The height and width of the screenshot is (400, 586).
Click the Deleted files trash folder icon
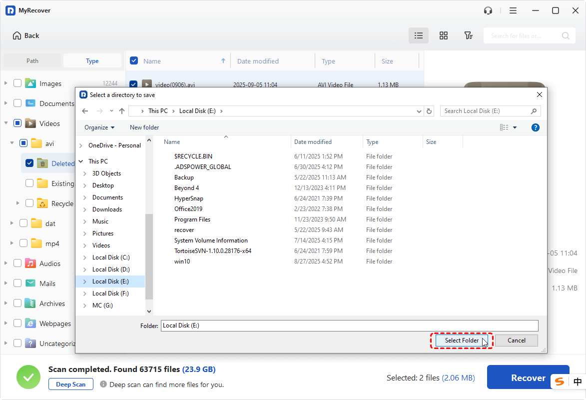pos(42,163)
